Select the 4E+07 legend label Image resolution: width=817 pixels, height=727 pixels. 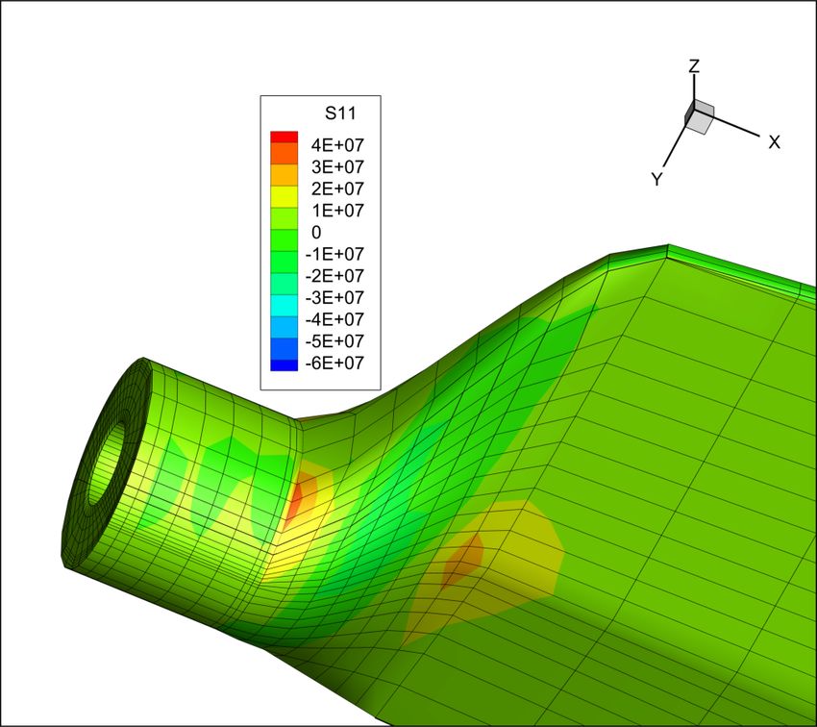tap(337, 145)
